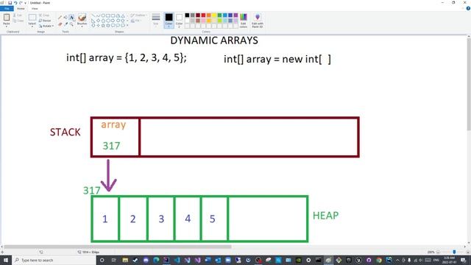
Task: Open Microsoft Edge from the taskbar
Action: point(156,260)
